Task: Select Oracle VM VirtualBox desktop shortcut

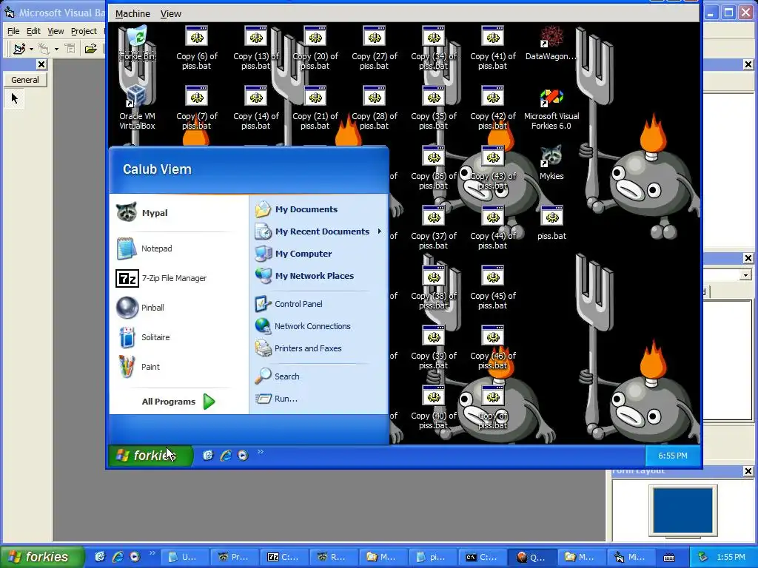Action: click(137, 108)
